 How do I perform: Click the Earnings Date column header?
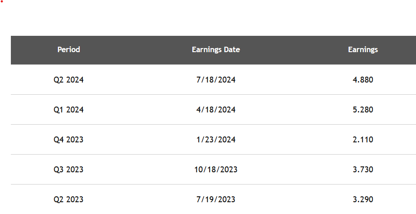click(x=215, y=50)
